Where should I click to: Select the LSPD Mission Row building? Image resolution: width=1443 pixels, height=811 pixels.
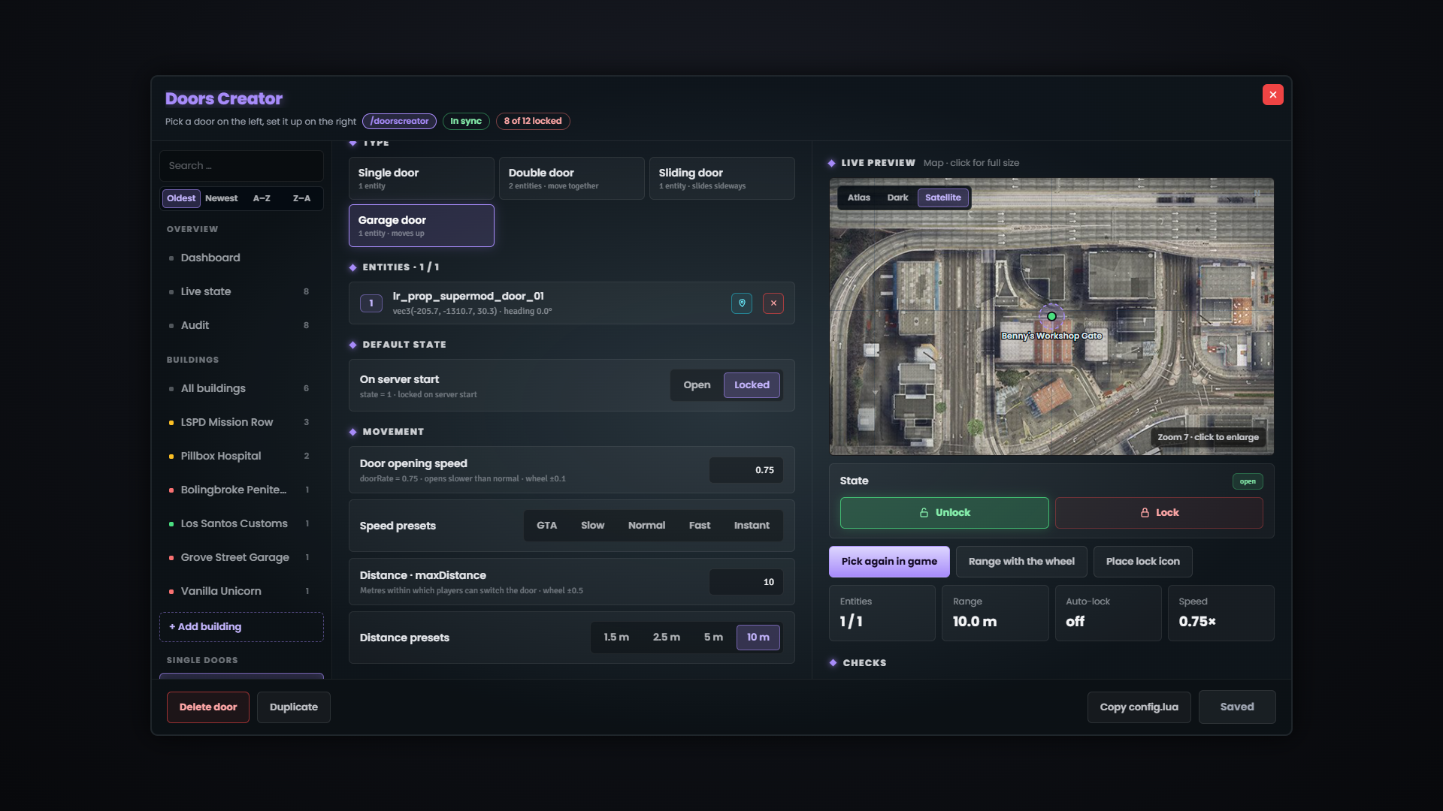tap(241, 422)
